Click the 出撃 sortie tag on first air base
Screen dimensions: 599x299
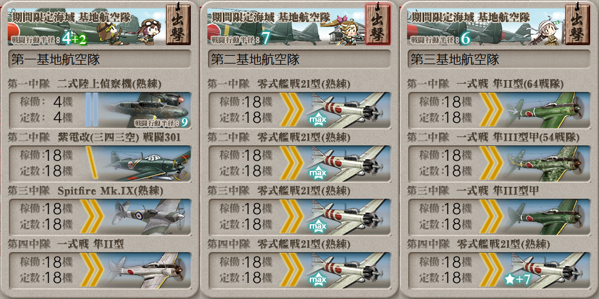[178, 24]
